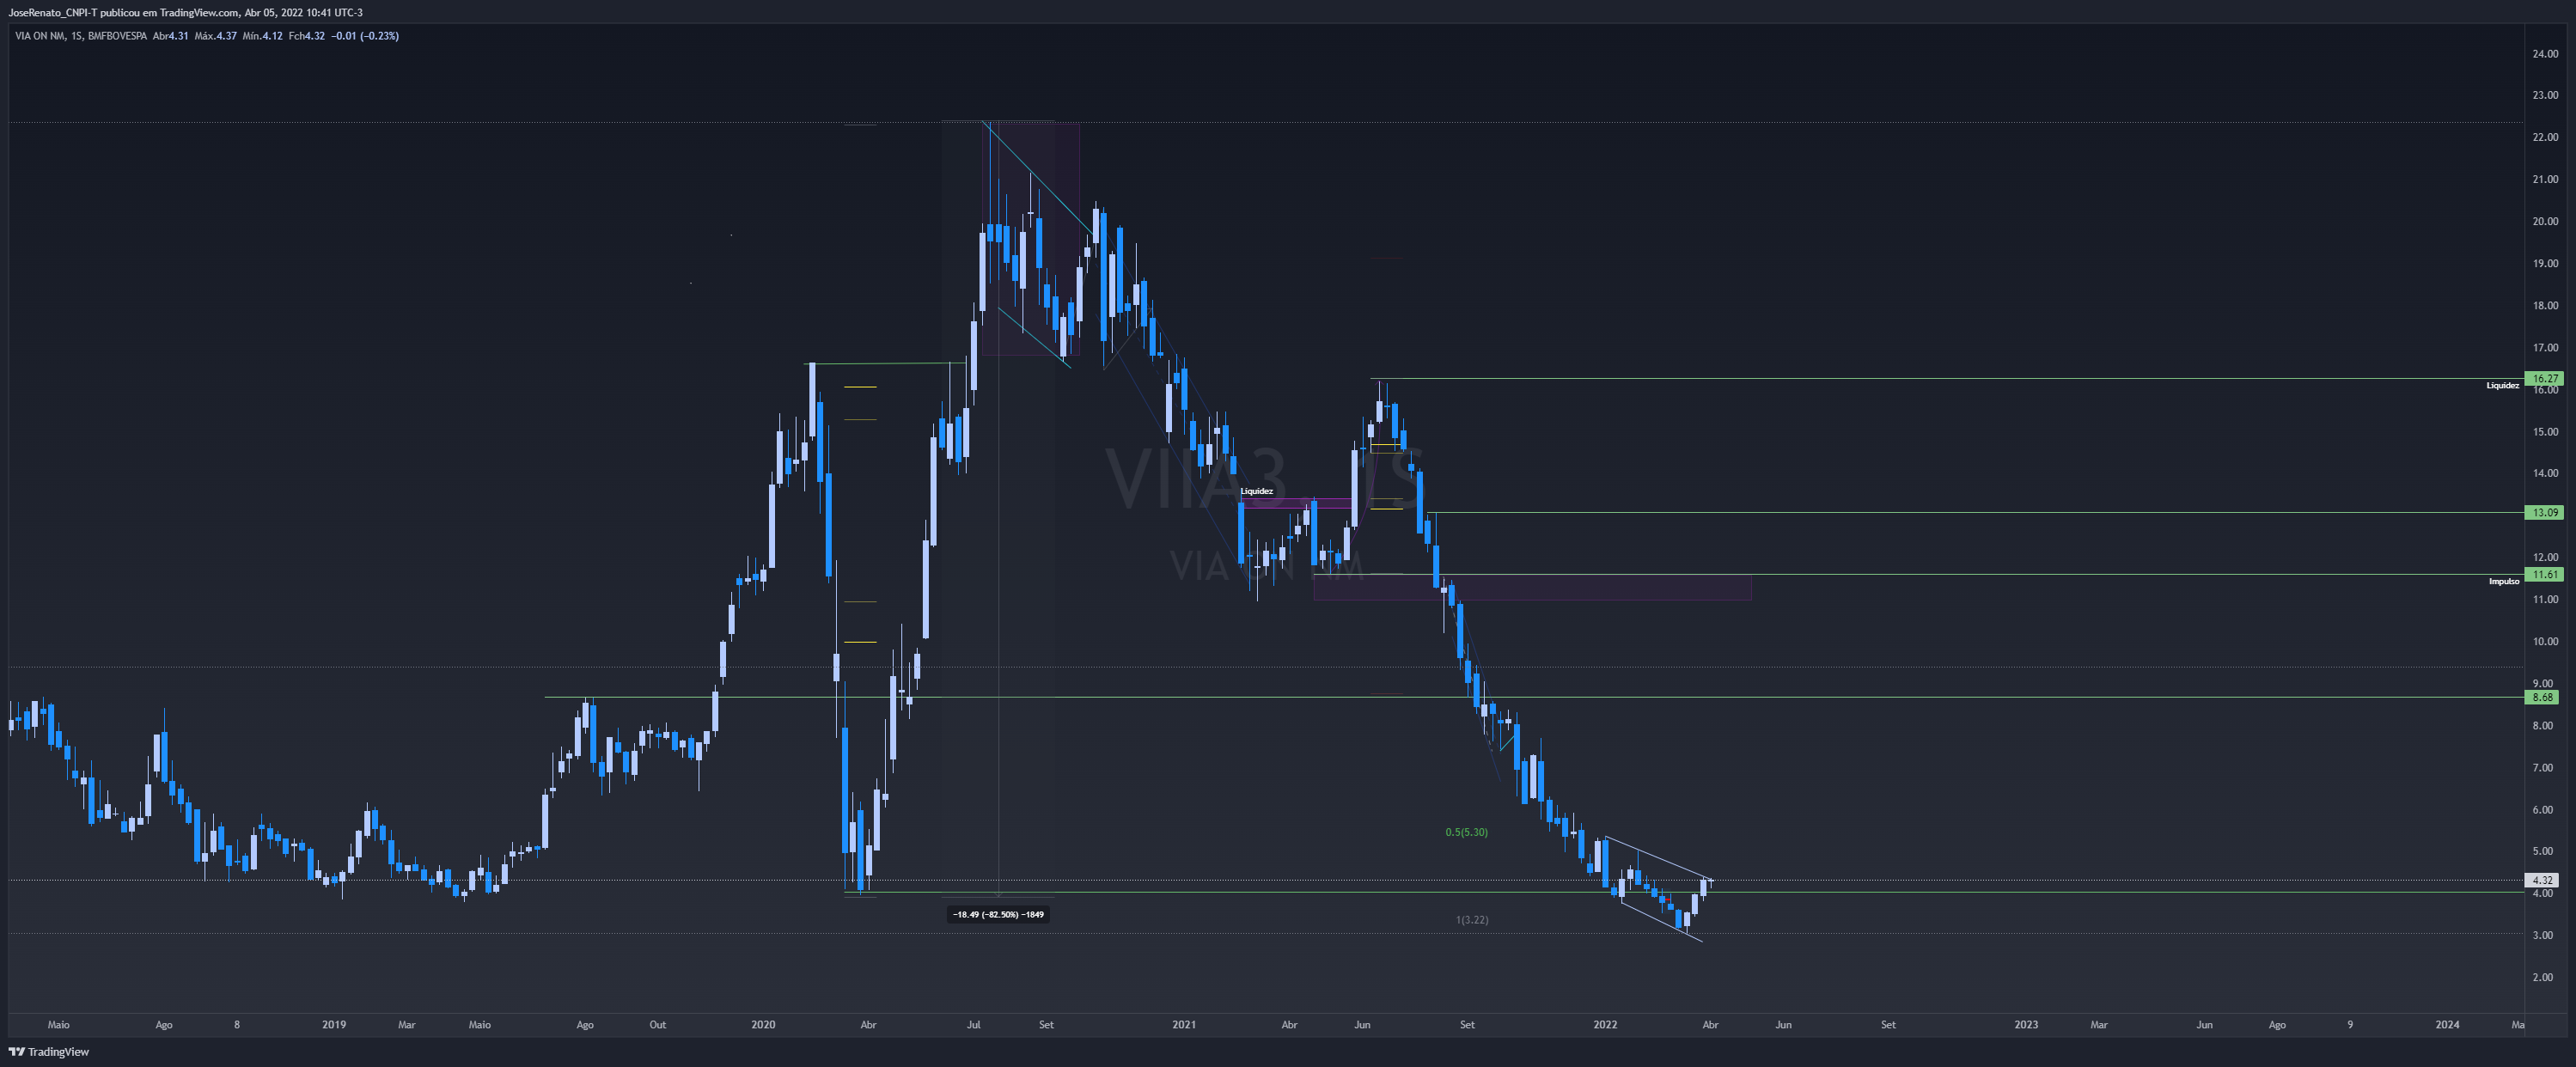
Task: Click the TradingView logo at bottom left
Action: (49, 1051)
